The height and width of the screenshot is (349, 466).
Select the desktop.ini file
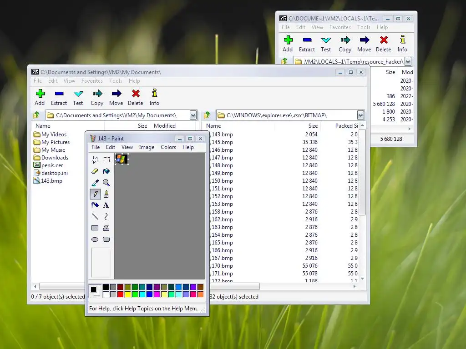51,173
